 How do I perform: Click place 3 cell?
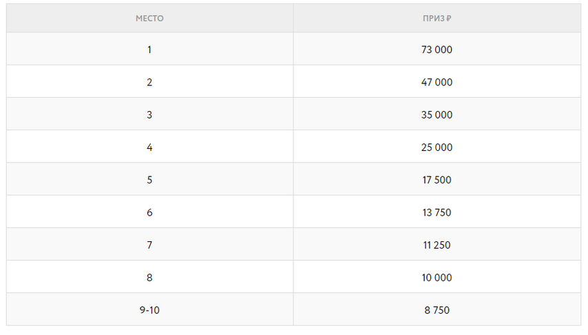(149, 114)
